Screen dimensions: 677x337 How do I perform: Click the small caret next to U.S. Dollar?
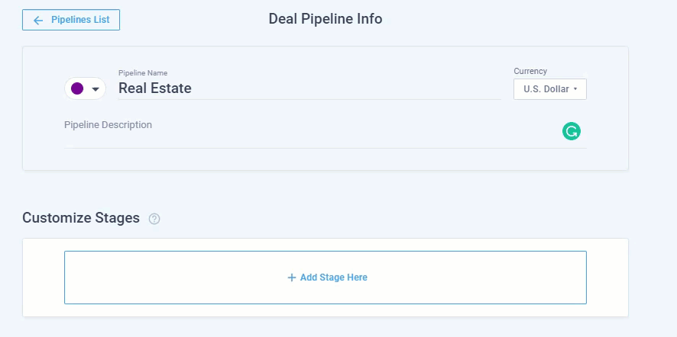click(575, 89)
